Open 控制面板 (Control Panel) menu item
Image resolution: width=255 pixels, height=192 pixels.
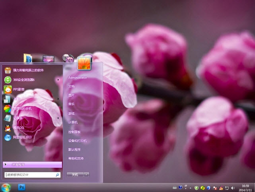74,132
